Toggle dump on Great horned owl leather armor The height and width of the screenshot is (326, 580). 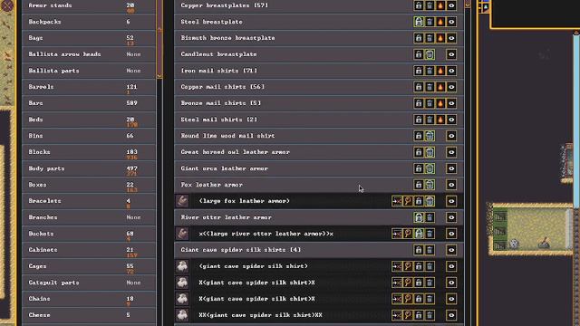(x=430, y=152)
